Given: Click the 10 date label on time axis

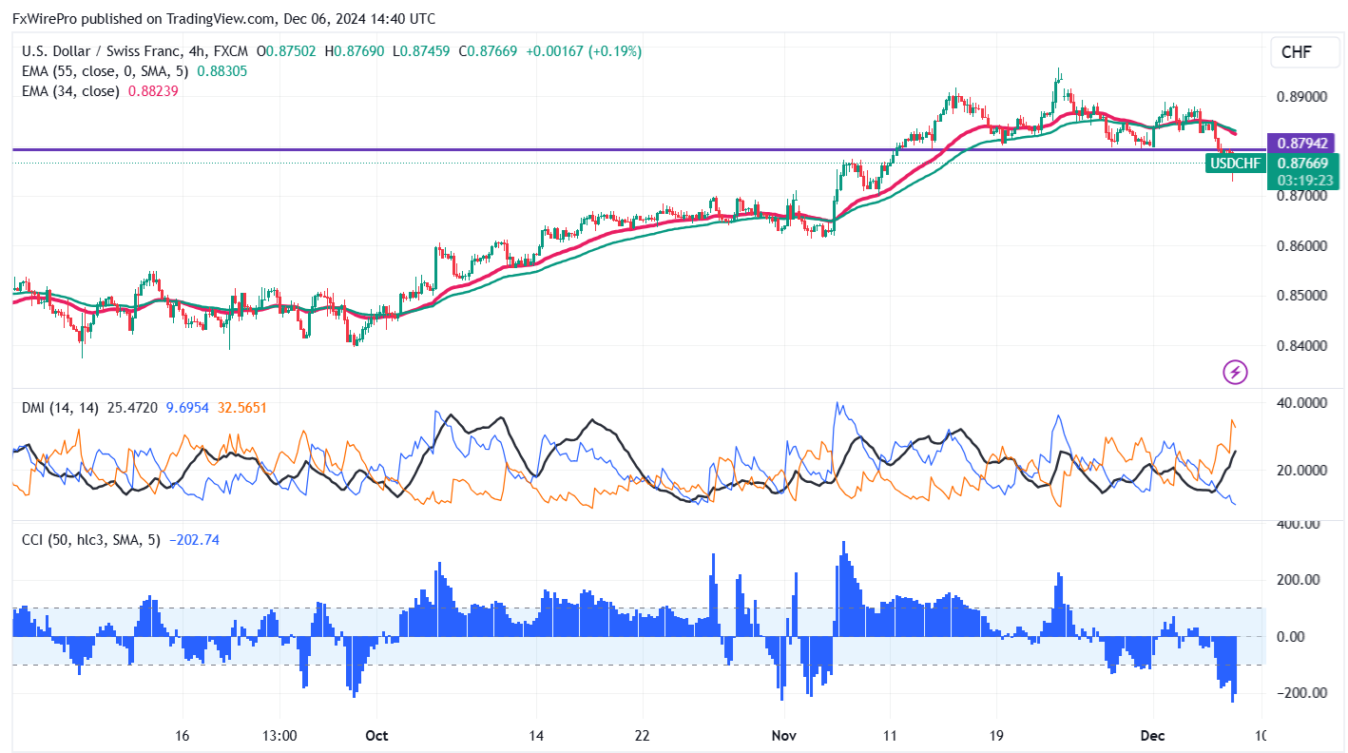Looking at the screenshot, I should coord(1261,736).
